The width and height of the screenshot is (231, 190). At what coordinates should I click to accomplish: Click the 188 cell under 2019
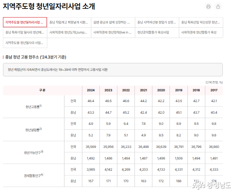(x=179, y=181)
